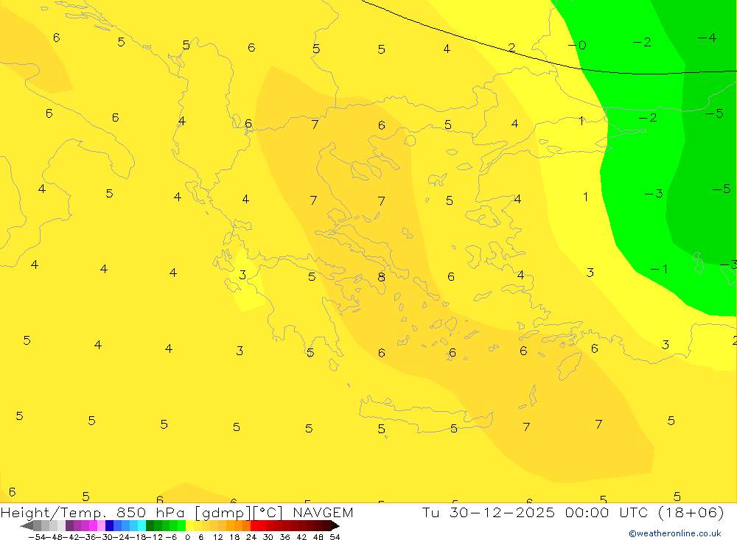Image resolution: width=737 pixels, height=540 pixels.
Task: Click the '36' label on the temperature legend
Action: (284, 537)
